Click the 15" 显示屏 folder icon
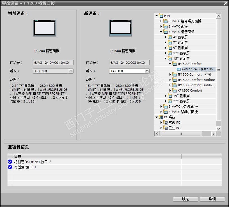229x207 pixels. coord(170,58)
